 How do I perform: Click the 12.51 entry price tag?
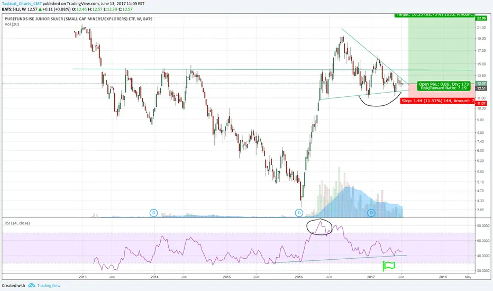point(481,88)
